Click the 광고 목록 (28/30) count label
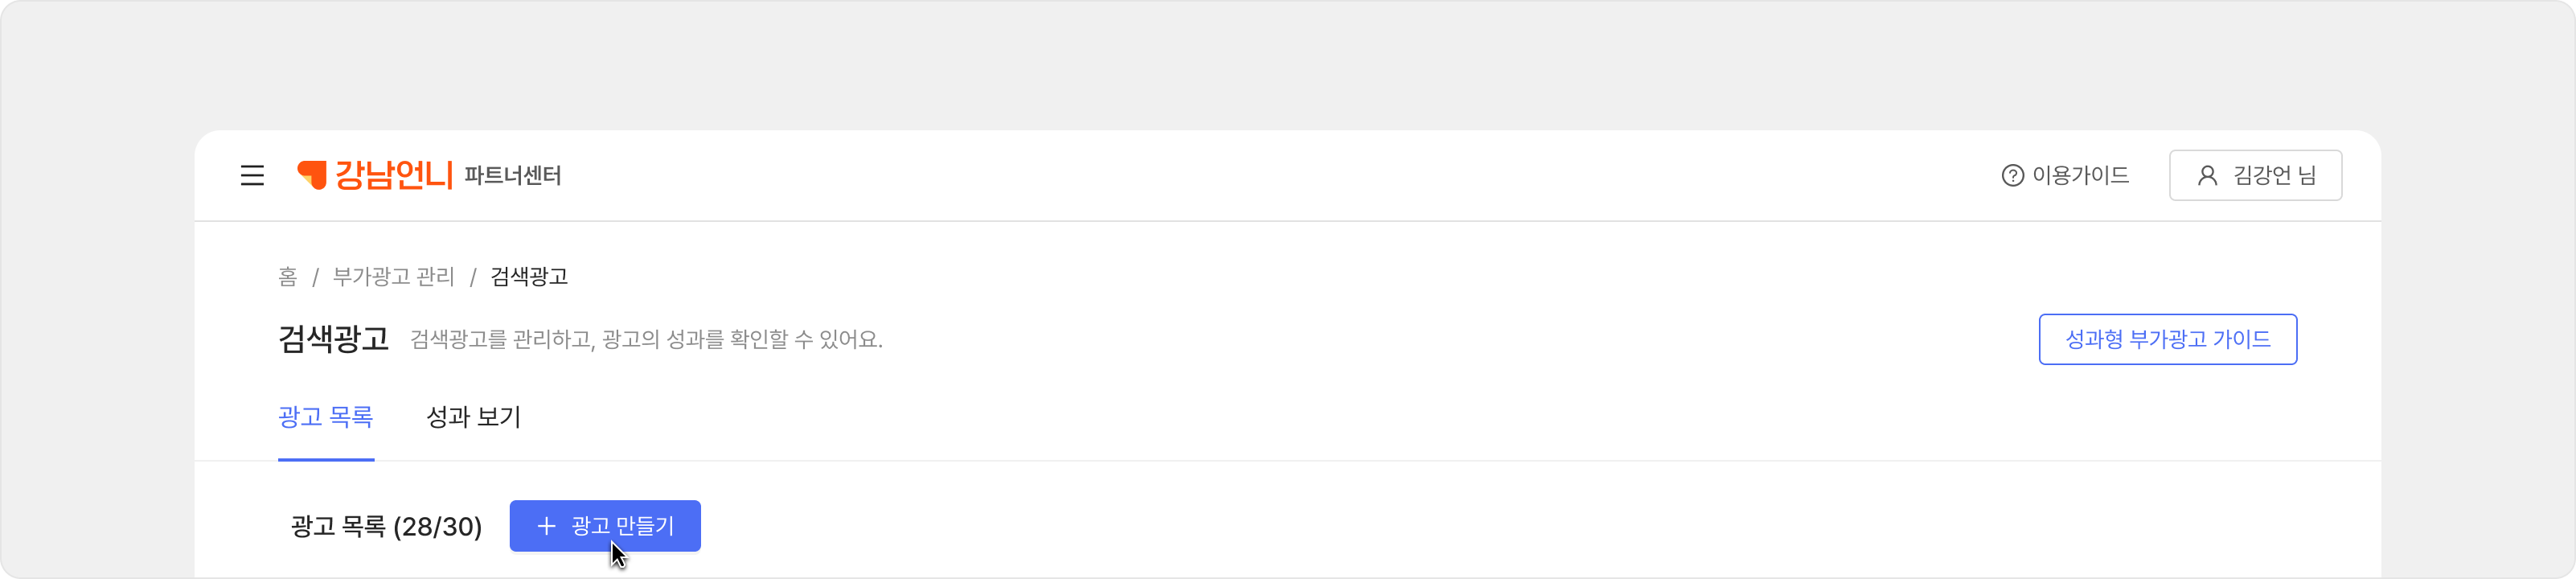 (x=386, y=527)
